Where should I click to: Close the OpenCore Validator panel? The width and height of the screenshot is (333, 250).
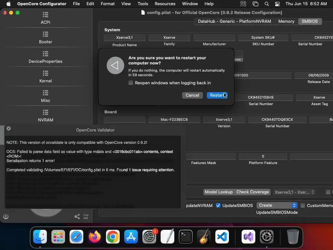tap(8, 128)
